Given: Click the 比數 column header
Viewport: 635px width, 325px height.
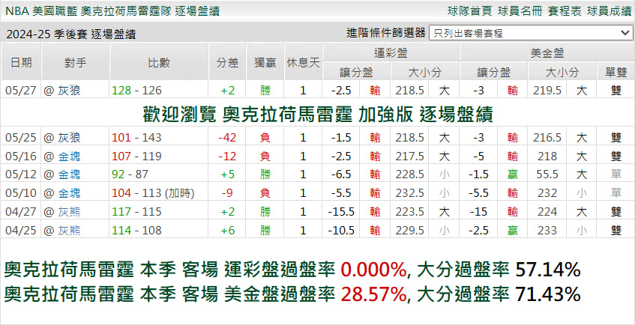Looking at the screenshot, I should [159, 63].
